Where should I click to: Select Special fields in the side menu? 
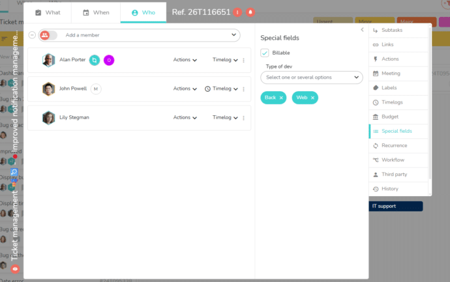398,132
